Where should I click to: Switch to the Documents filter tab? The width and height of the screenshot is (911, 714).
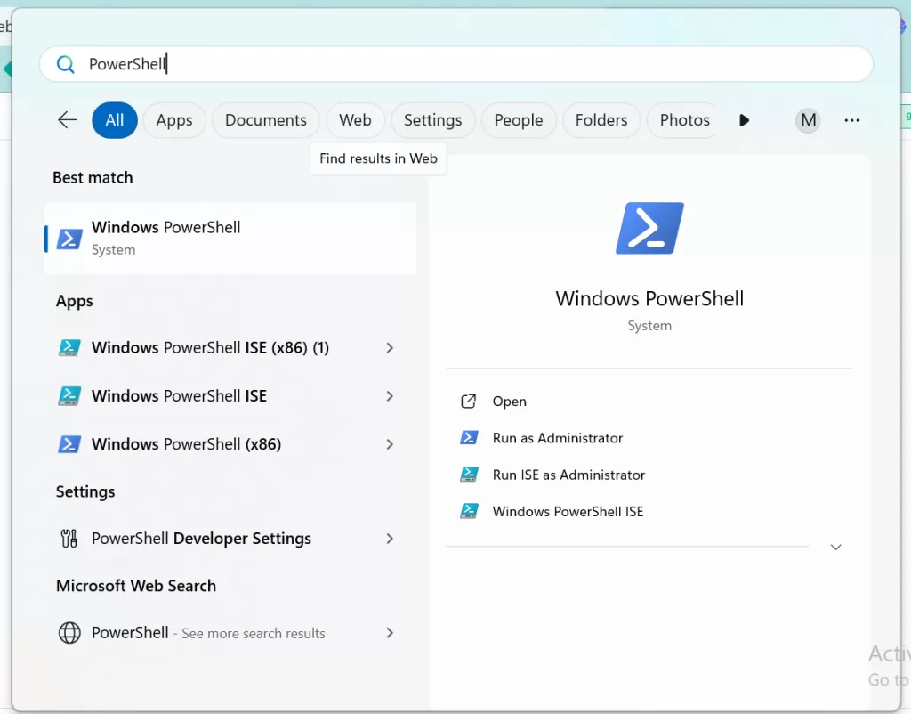pyautogui.click(x=265, y=120)
